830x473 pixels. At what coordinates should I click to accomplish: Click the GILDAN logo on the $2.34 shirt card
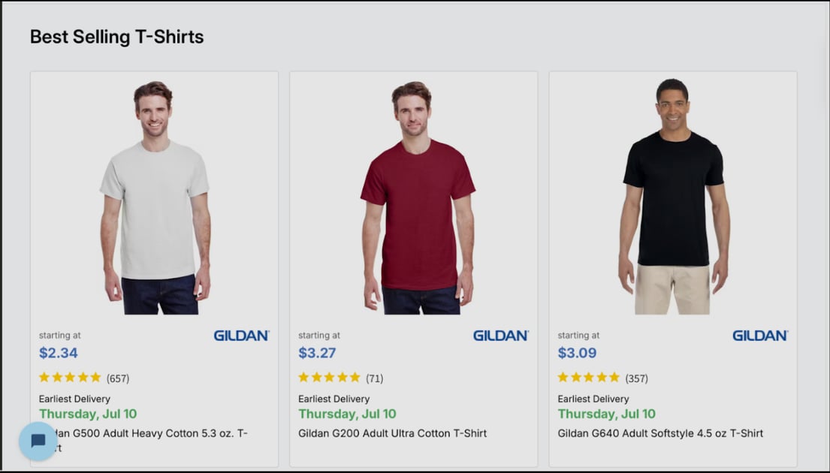click(x=241, y=336)
